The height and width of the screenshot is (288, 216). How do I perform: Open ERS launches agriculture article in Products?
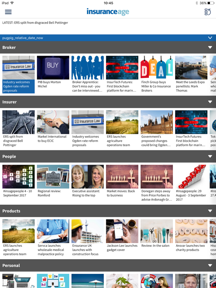[18, 238]
